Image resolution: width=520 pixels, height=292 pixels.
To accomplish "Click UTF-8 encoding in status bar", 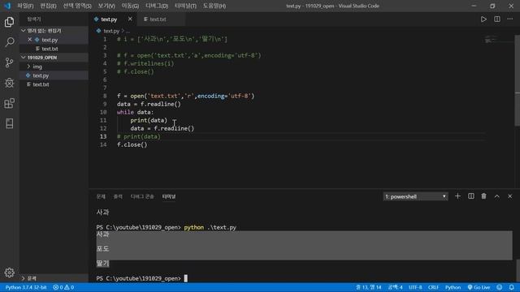I will 415,287.
